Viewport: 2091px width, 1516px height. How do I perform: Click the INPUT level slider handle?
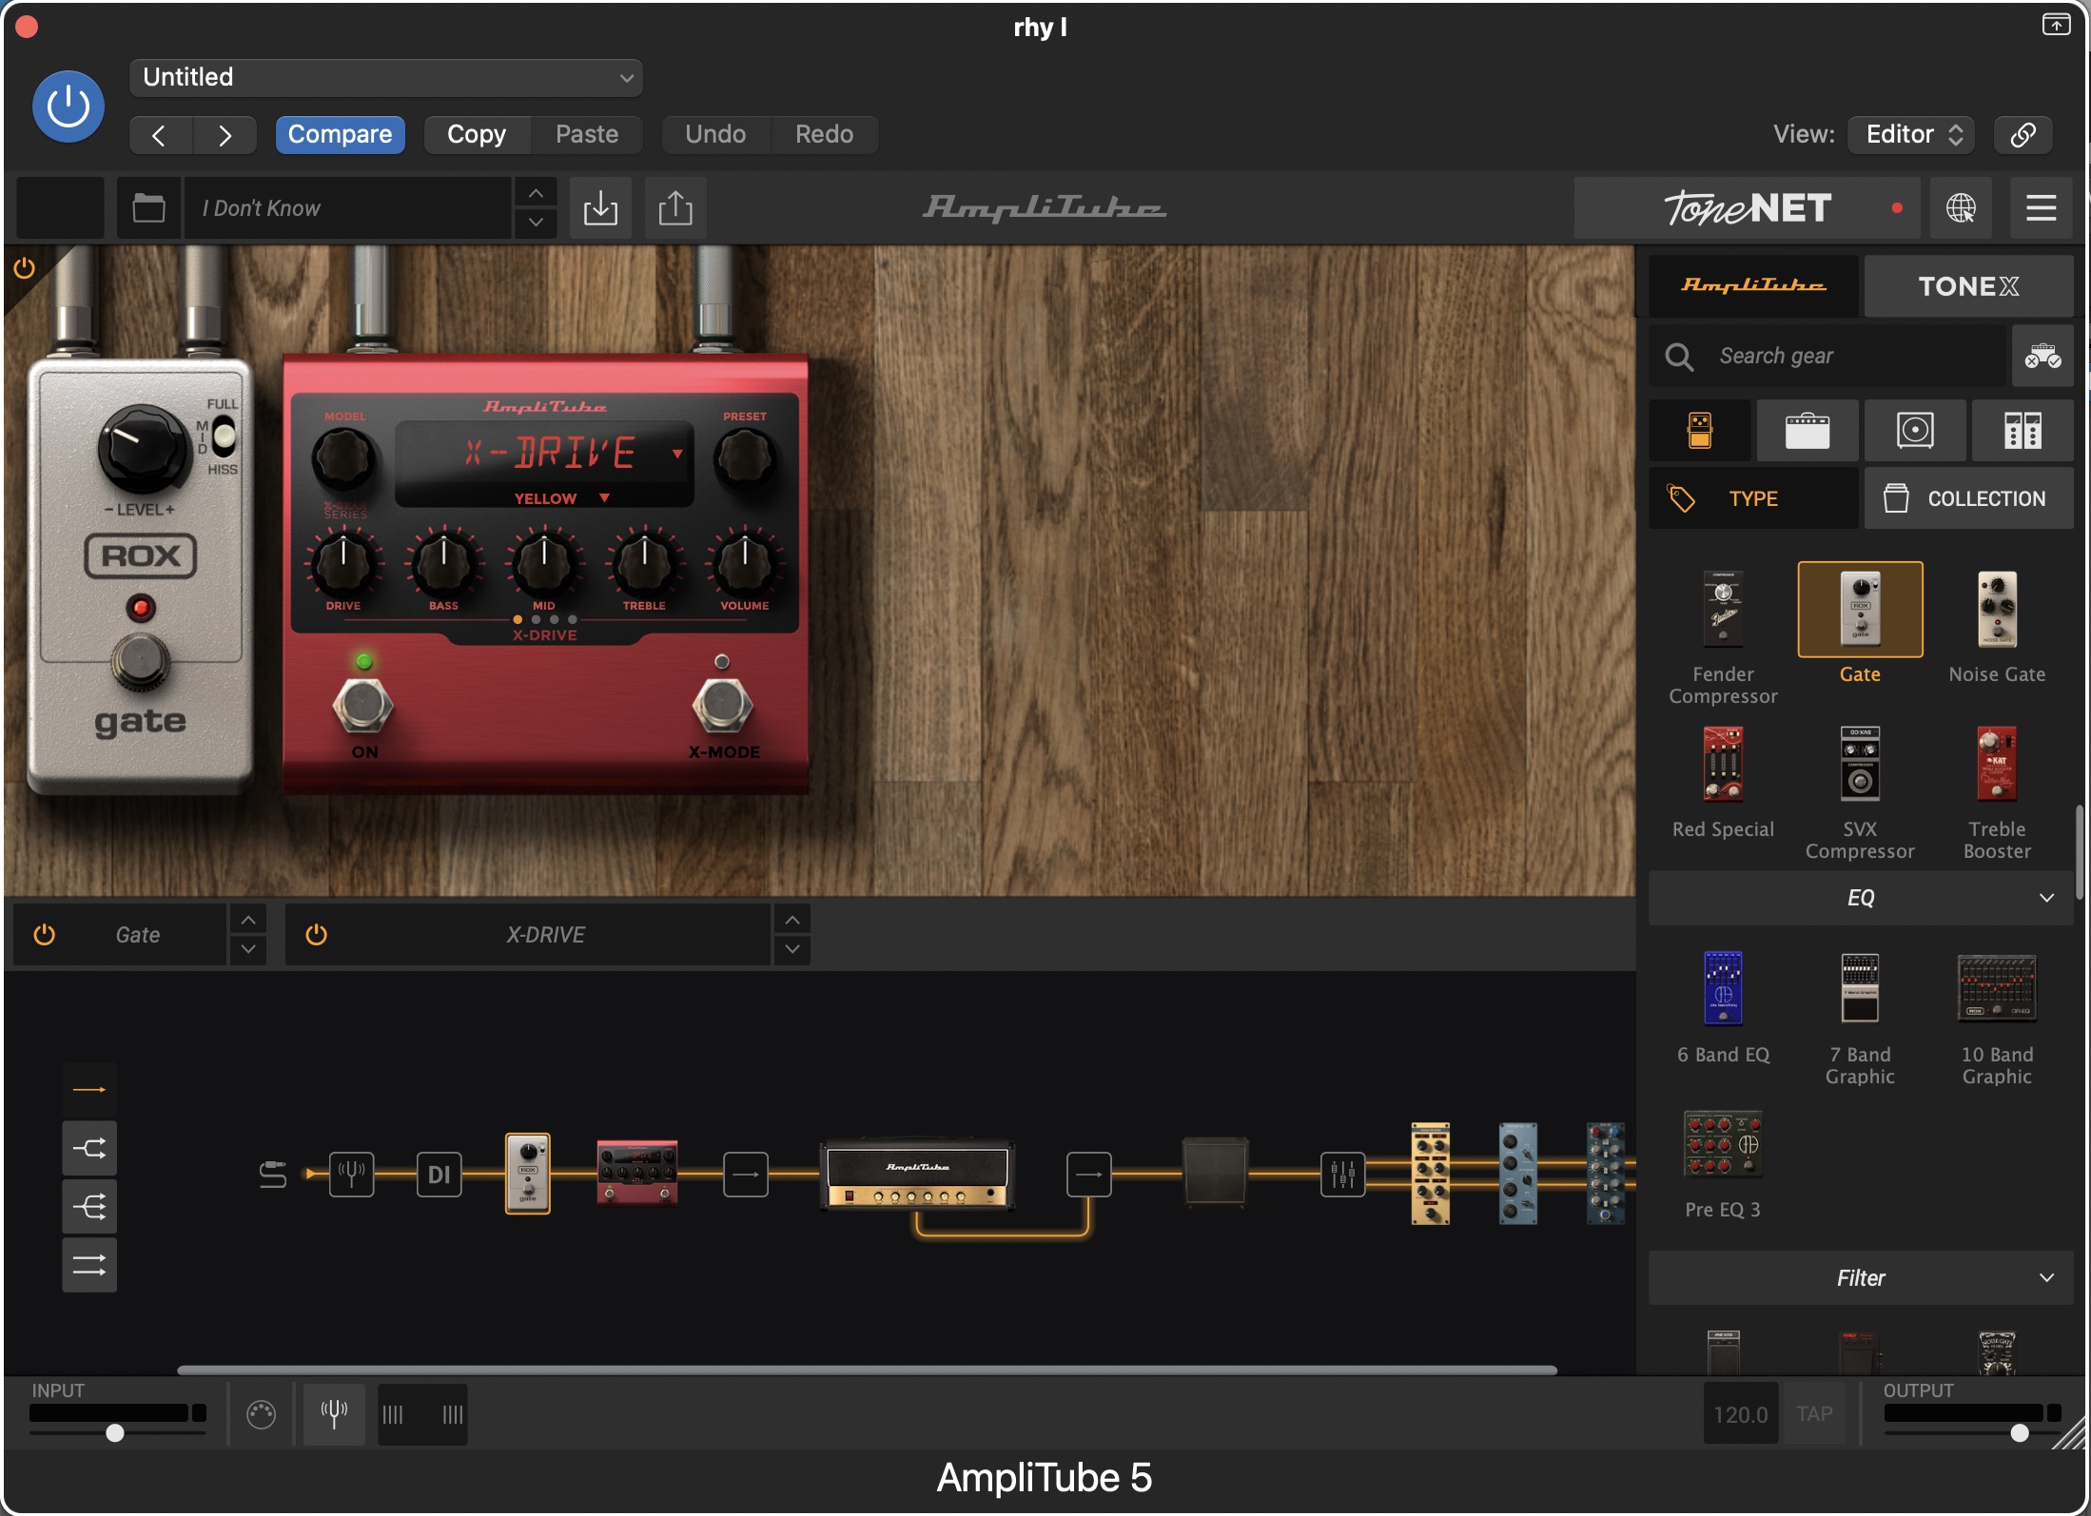pyautogui.click(x=115, y=1432)
